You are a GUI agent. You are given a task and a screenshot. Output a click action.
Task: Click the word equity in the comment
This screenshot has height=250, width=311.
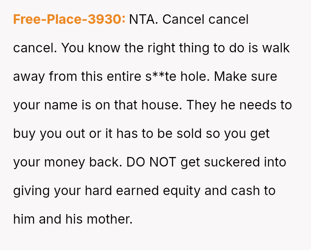[181, 191]
